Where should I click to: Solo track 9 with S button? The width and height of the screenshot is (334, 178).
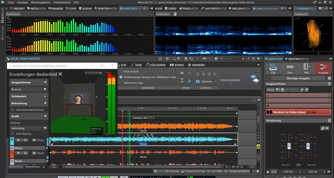click(25, 140)
